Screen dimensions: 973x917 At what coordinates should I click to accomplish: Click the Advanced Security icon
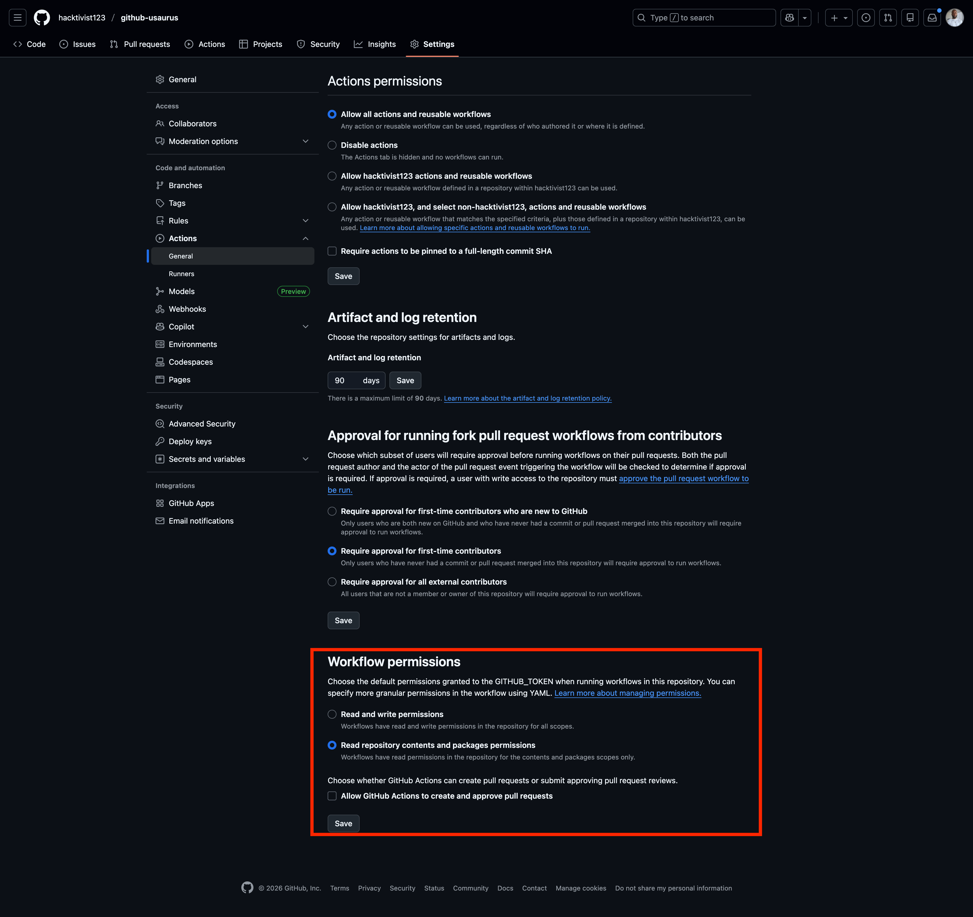(x=160, y=423)
